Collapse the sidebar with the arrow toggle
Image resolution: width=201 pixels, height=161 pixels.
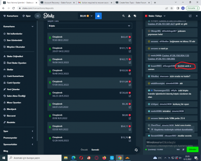(x=37, y=16)
